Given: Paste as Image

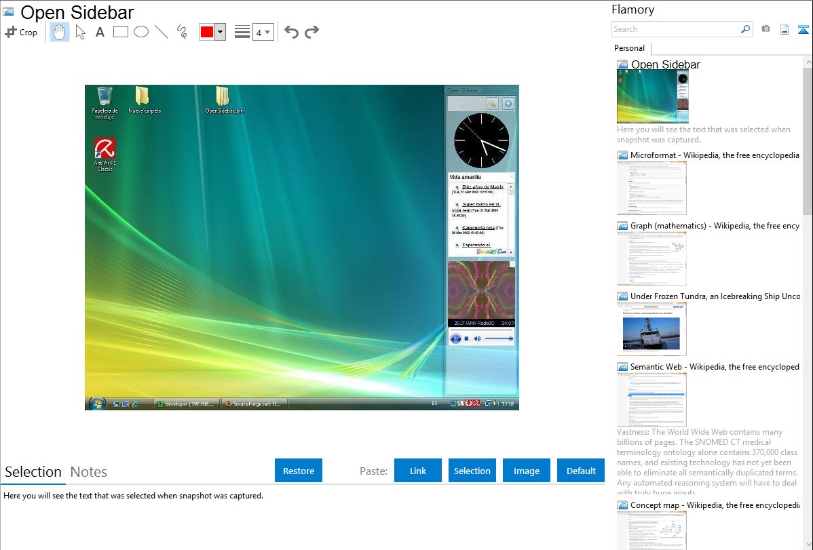Looking at the screenshot, I should tap(527, 471).
